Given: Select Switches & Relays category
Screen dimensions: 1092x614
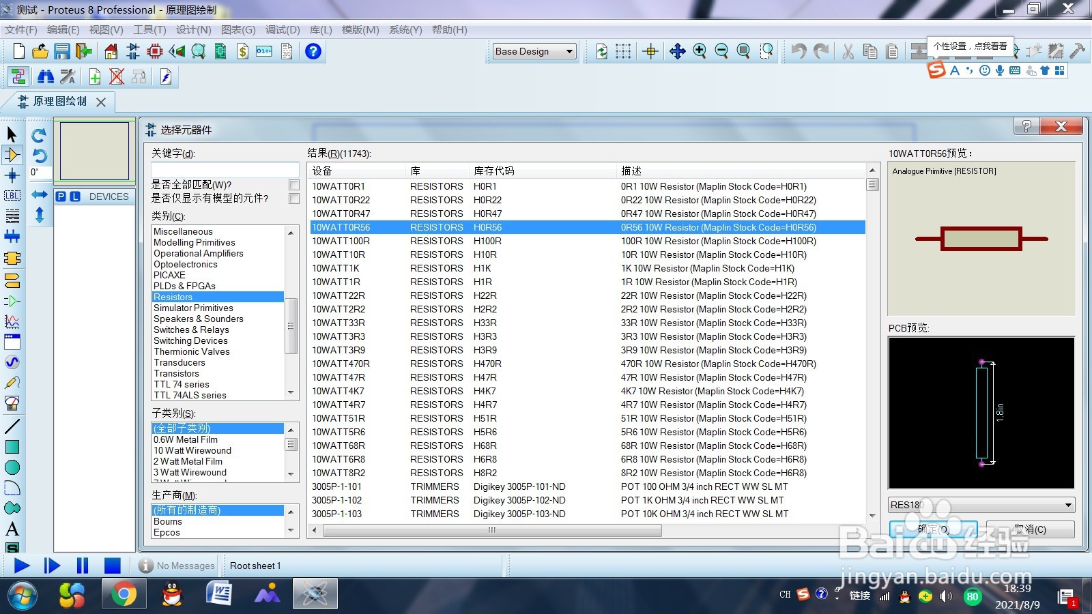Looking at the screenshot, I should click(x=191, y=330).
